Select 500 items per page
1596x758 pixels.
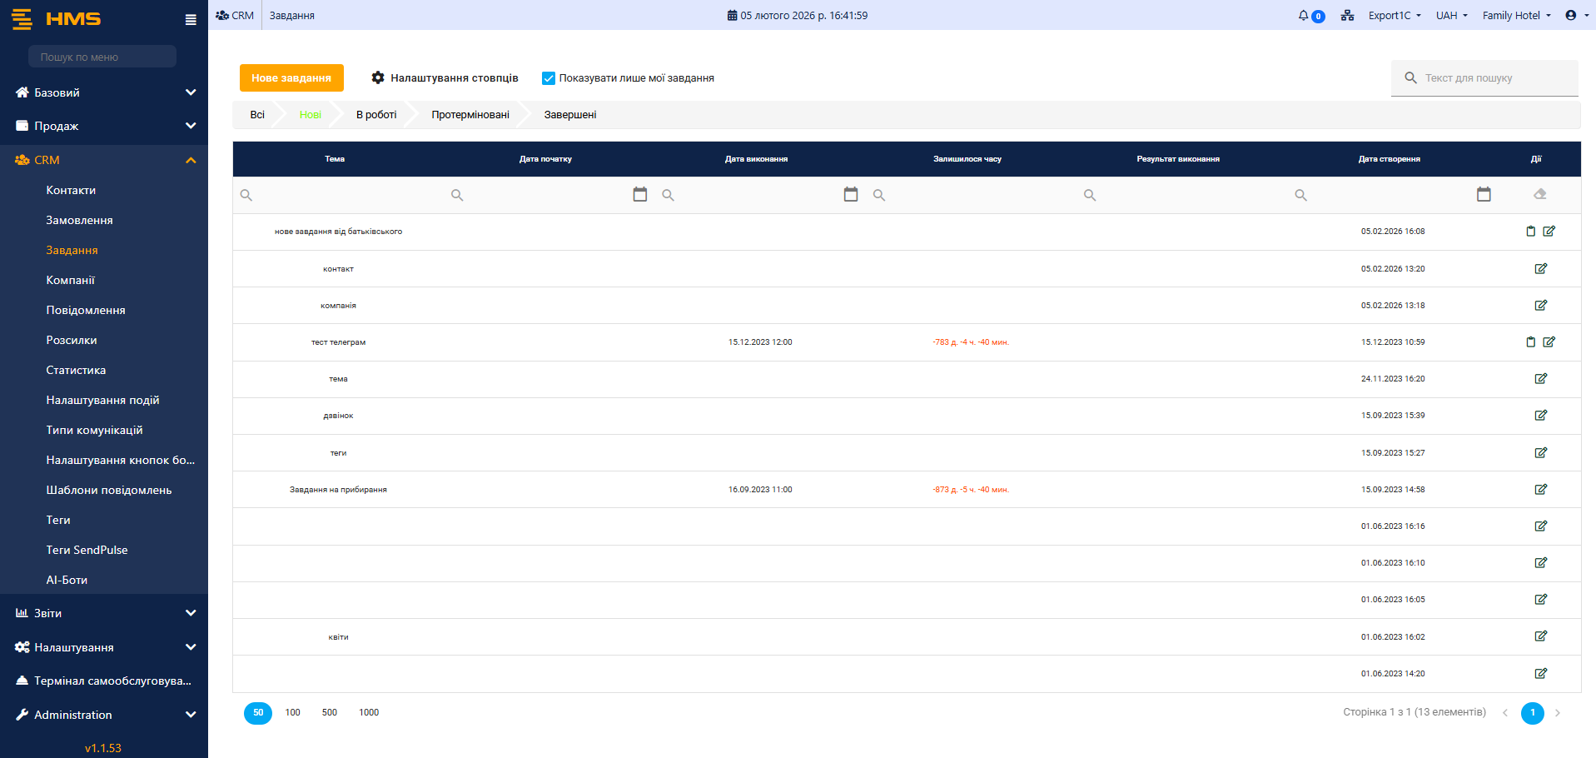(x=330, y=713)
